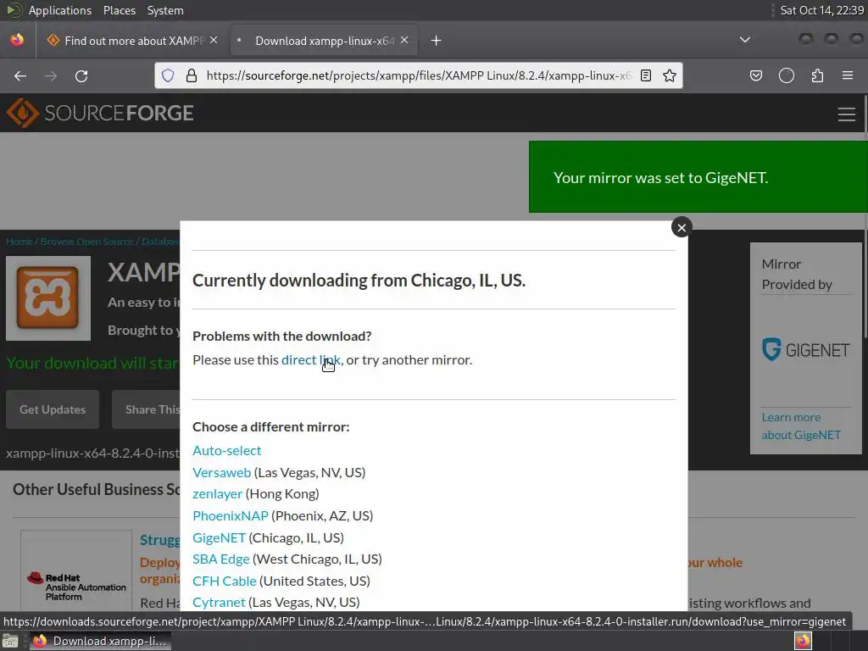The image size is (868, 651).
Task: Click the XAMPP project icon
Action: pyautogui.click(x=48, y=298)
